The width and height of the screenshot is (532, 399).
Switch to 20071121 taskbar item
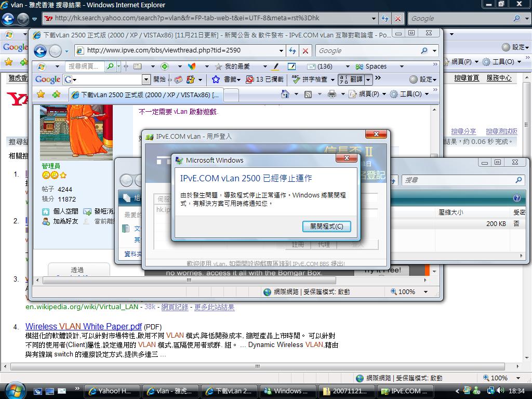[x=347, y=391]
